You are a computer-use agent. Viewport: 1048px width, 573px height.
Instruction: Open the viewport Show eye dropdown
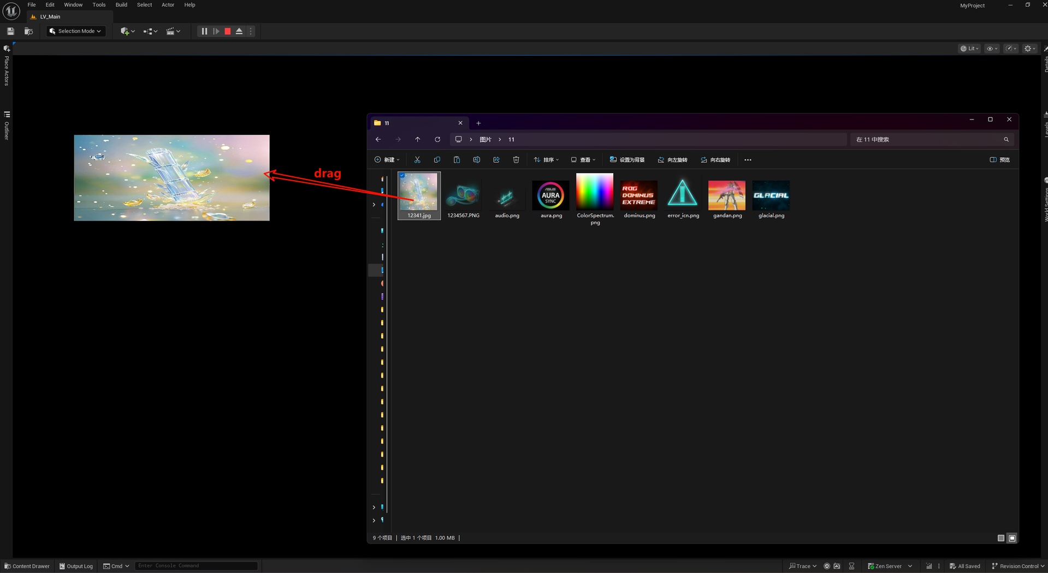point(992,49)
